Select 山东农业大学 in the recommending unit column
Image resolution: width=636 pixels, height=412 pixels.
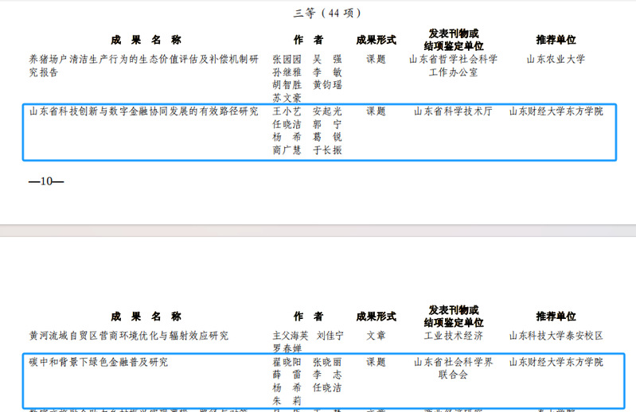coord(556,60)
